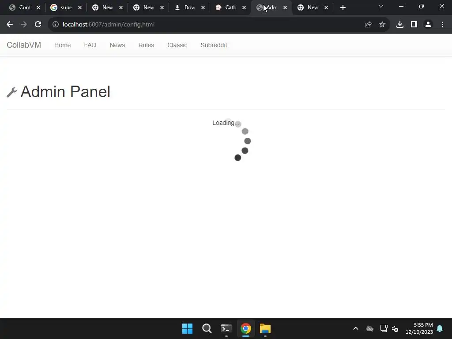Share this page via share icon
This screenshot has width=452, height=339.
coord(368,25)
